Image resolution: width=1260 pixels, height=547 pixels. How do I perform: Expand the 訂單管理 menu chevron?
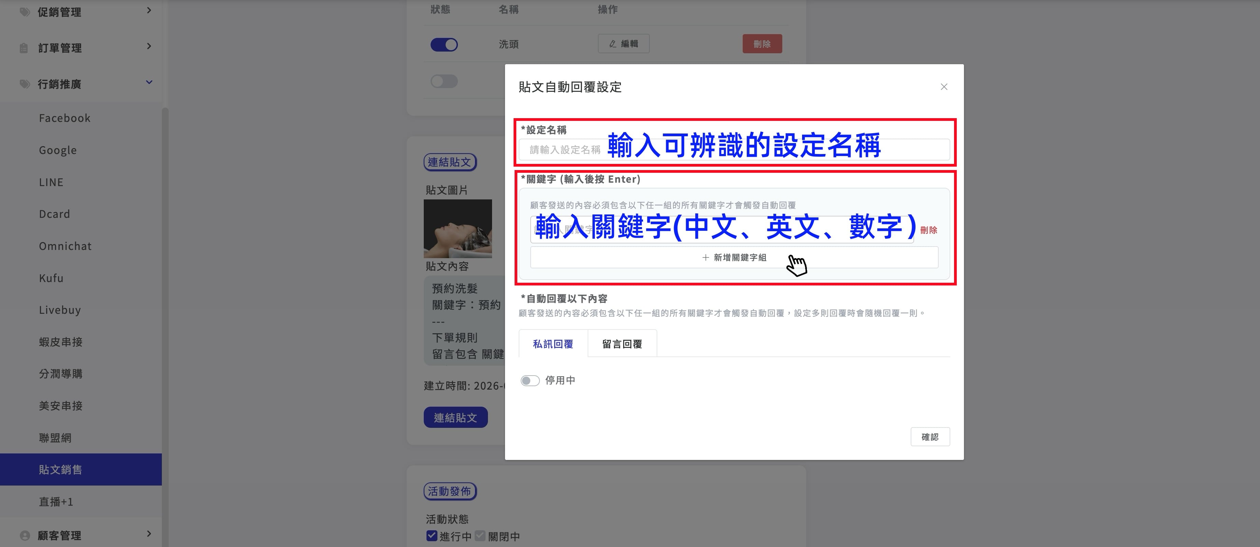point(149,46)
